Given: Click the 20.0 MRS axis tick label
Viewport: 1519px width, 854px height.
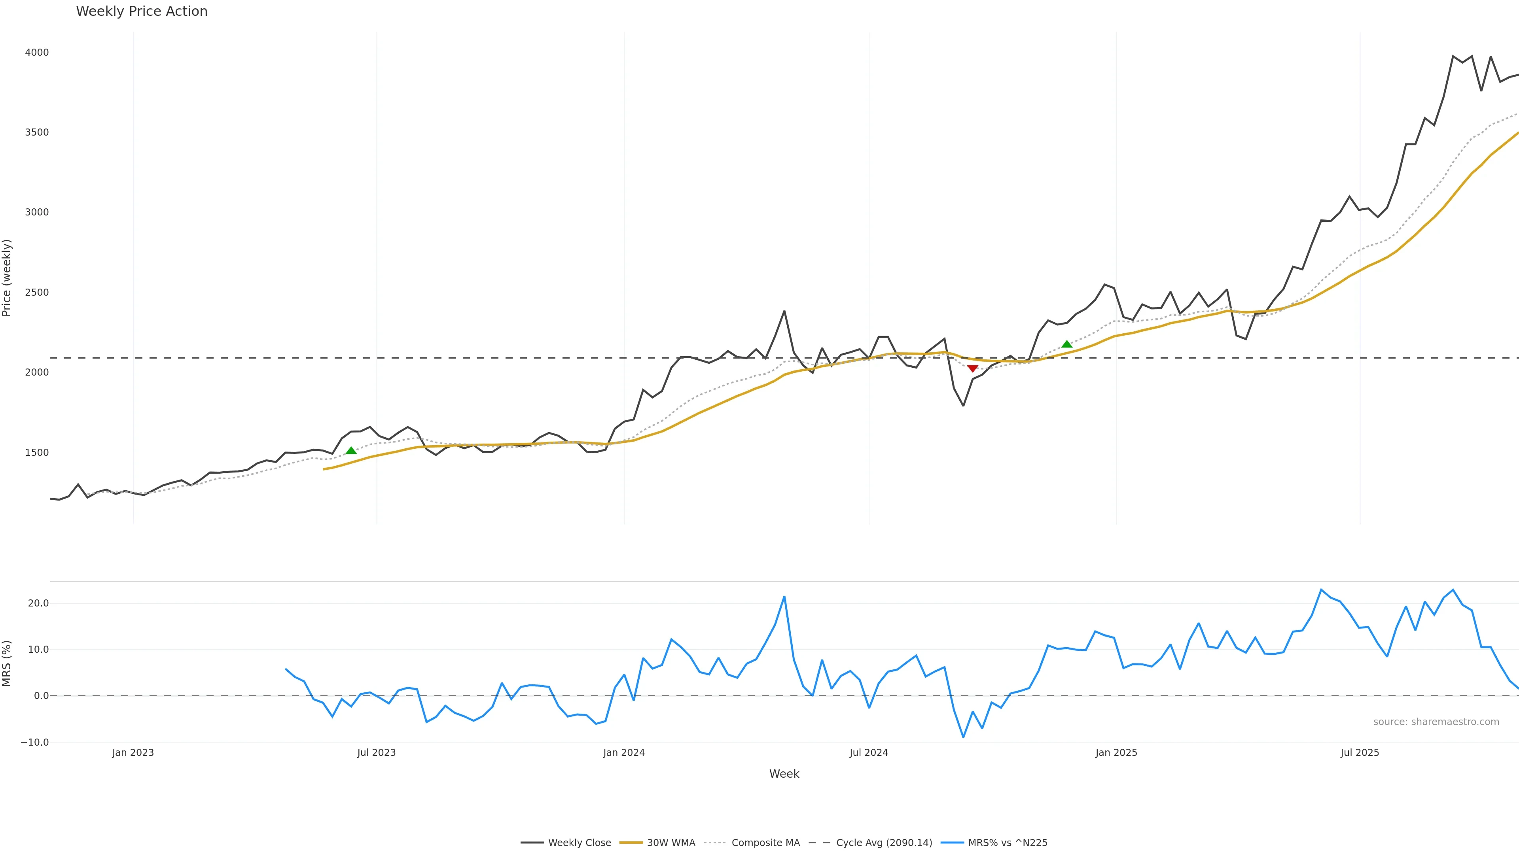Looking at the screenshot, I should (38, 603).
